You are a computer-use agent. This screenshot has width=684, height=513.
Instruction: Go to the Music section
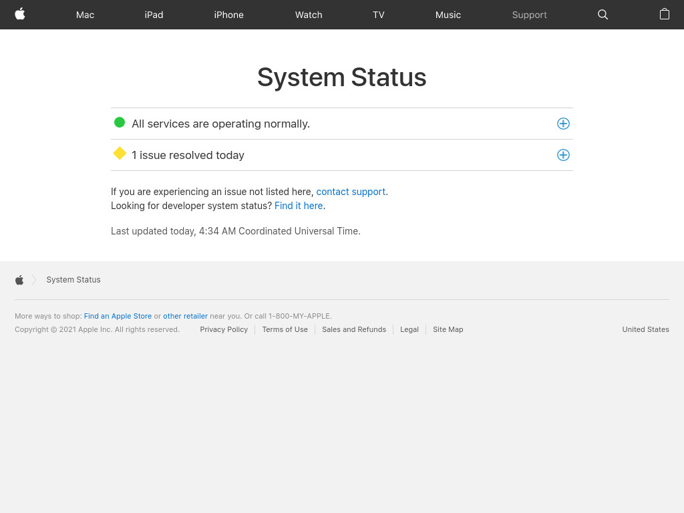pyautogui.click(x=448, y=15)
